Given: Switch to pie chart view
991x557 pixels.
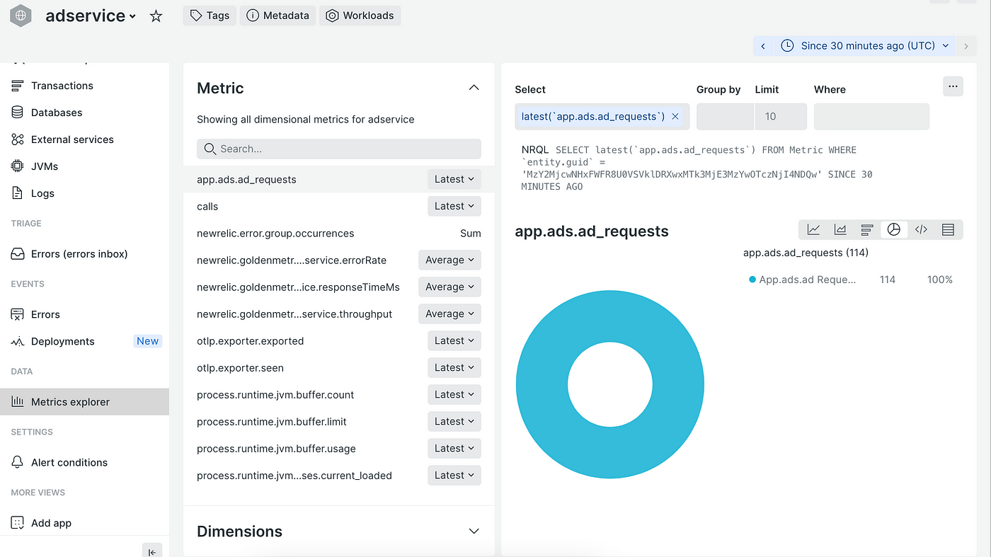Looking at the screenshot, I should pyautogui.click(x=894, y=229).
